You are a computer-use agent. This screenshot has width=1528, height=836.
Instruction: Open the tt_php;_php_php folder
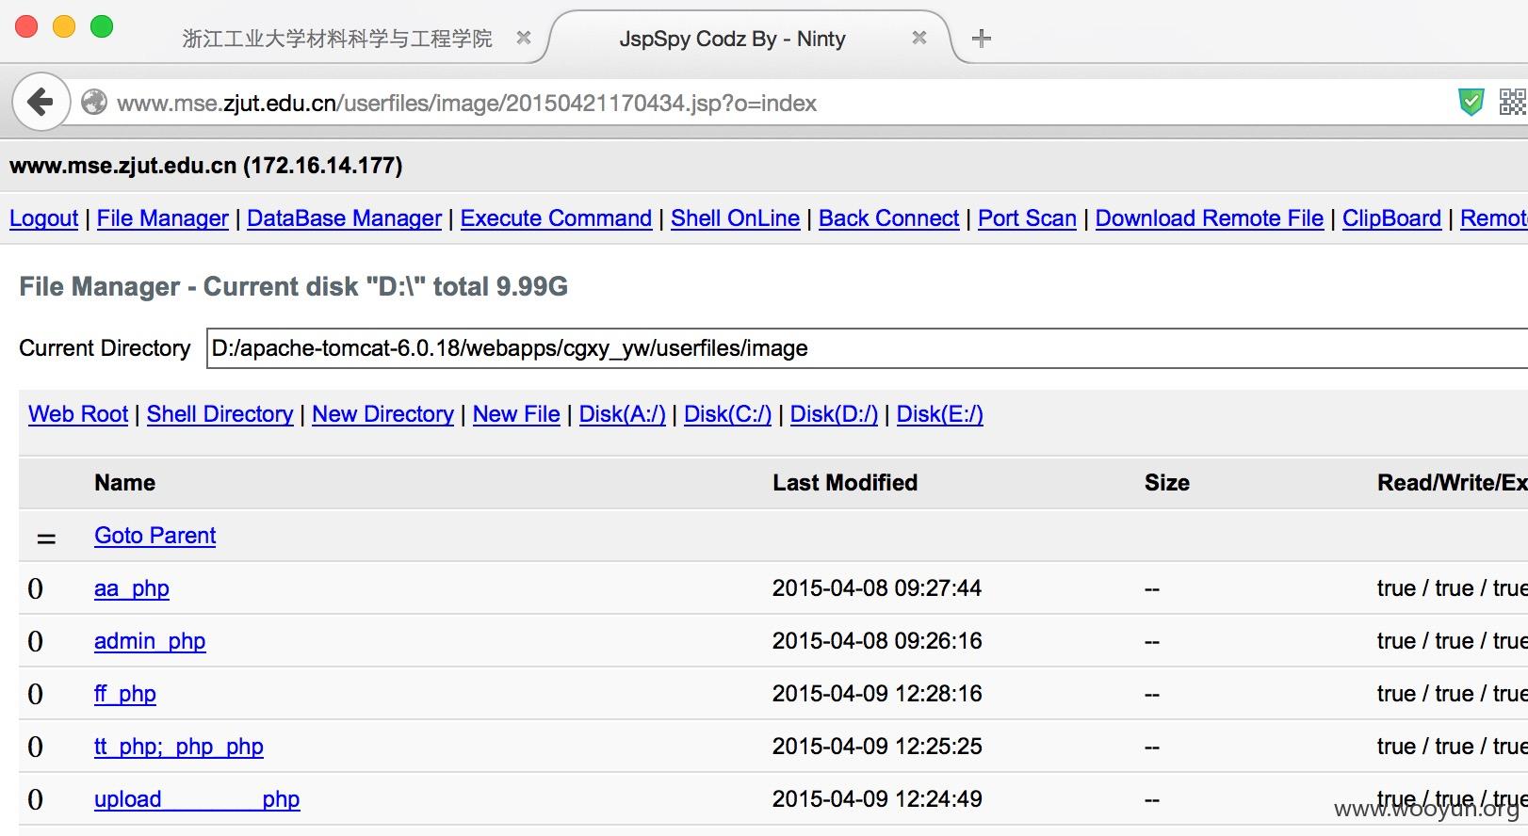(178, 747)
